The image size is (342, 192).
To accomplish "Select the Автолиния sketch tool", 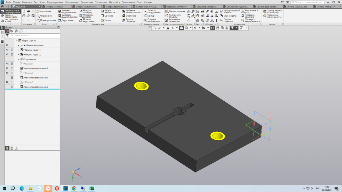I will tap(44, 11).
